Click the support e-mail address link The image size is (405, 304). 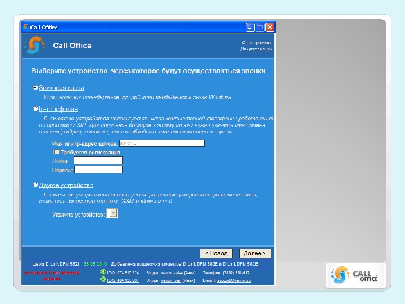pos(234,281)
